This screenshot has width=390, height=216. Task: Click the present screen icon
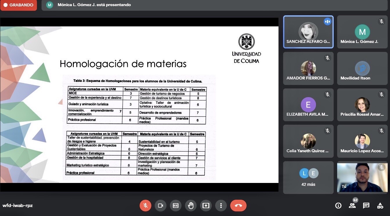point(206,206)
